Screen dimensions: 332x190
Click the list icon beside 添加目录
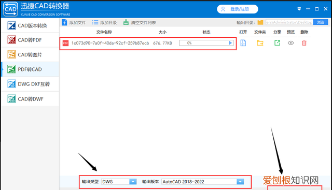(x=95, y=22)
